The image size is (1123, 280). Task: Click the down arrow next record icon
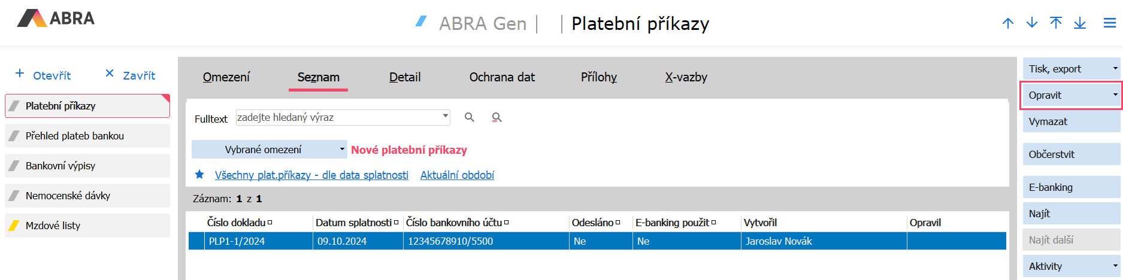tap(1032, 23)
